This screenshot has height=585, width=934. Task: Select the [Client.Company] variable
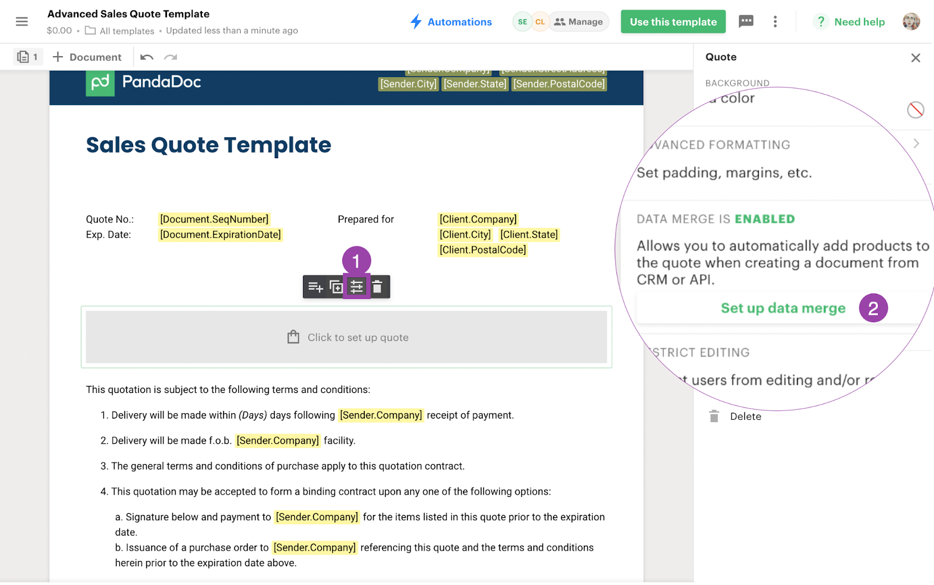pyautogui.click(x=478, y=220)
